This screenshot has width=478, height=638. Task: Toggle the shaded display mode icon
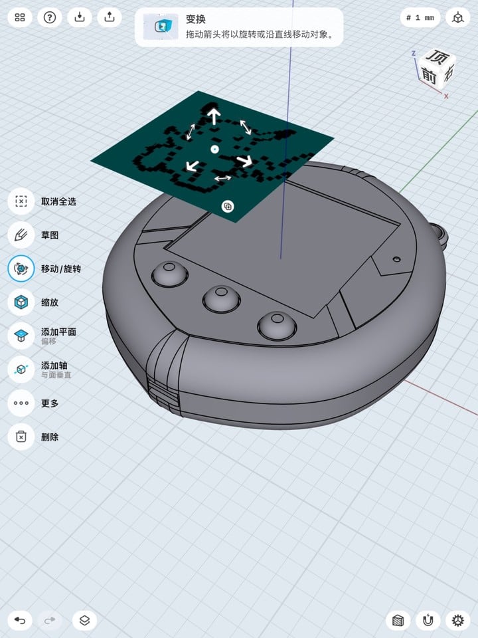(x=398, y=621)
